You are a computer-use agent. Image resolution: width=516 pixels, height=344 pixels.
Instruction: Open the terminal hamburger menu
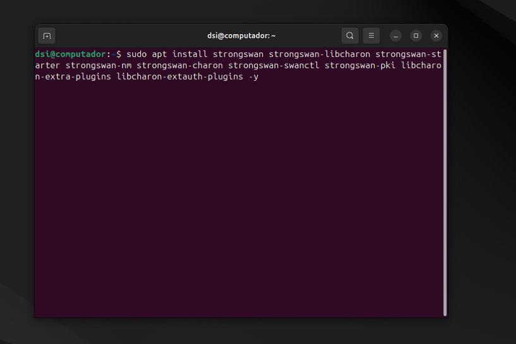pos(371,36)
